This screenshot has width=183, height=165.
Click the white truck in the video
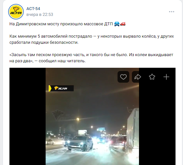(133, 129)
